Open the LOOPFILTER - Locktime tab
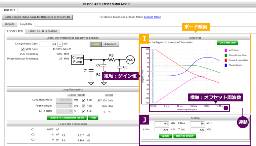This screenshot has width=256, height=146. point(43,31)
